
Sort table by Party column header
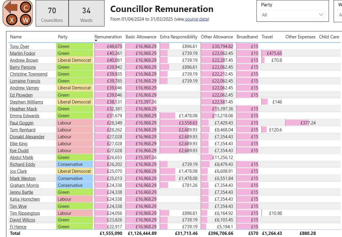(63, 37)
